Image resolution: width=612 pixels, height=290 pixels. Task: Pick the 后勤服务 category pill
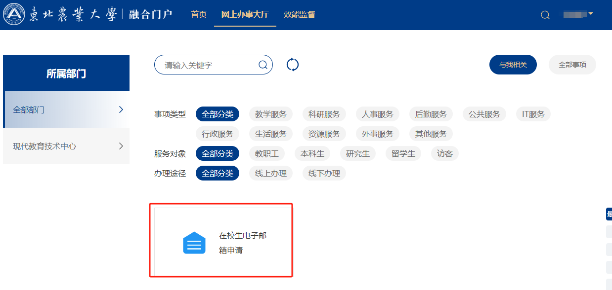(431, 114)
